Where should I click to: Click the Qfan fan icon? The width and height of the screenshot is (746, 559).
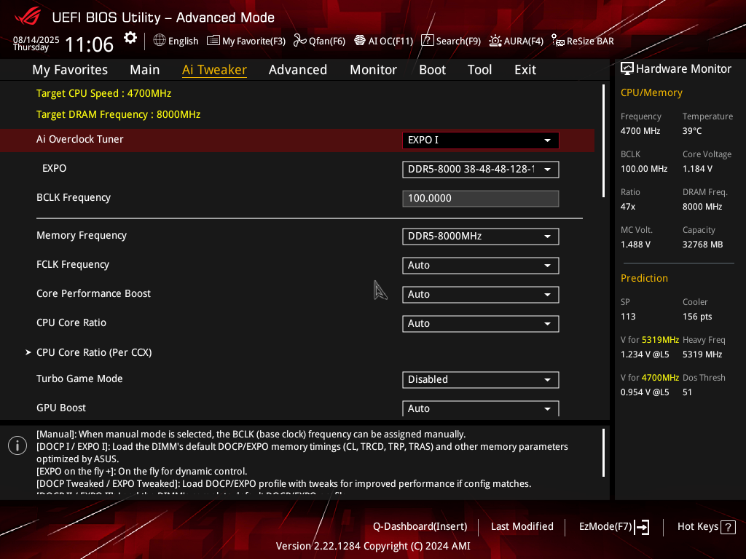pyautogui.click(x=299, y=41)
